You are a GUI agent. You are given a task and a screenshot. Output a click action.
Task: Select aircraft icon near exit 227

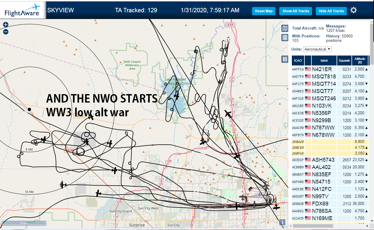tap(228, 113)
